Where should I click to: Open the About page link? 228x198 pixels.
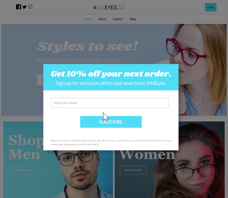pos(102,19)
